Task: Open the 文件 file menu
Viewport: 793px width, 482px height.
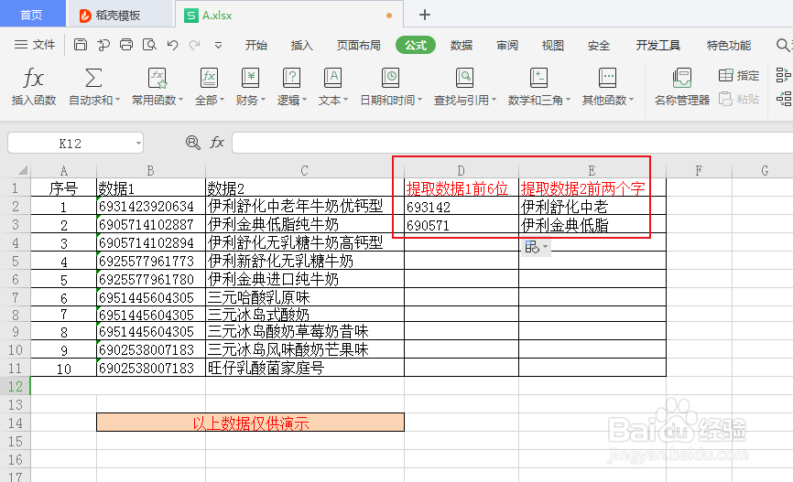Action: pyautogui.click(x=35, y=45)
